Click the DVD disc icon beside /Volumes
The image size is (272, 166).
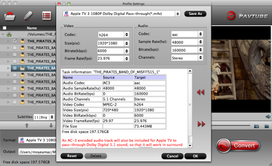[9, 34]
